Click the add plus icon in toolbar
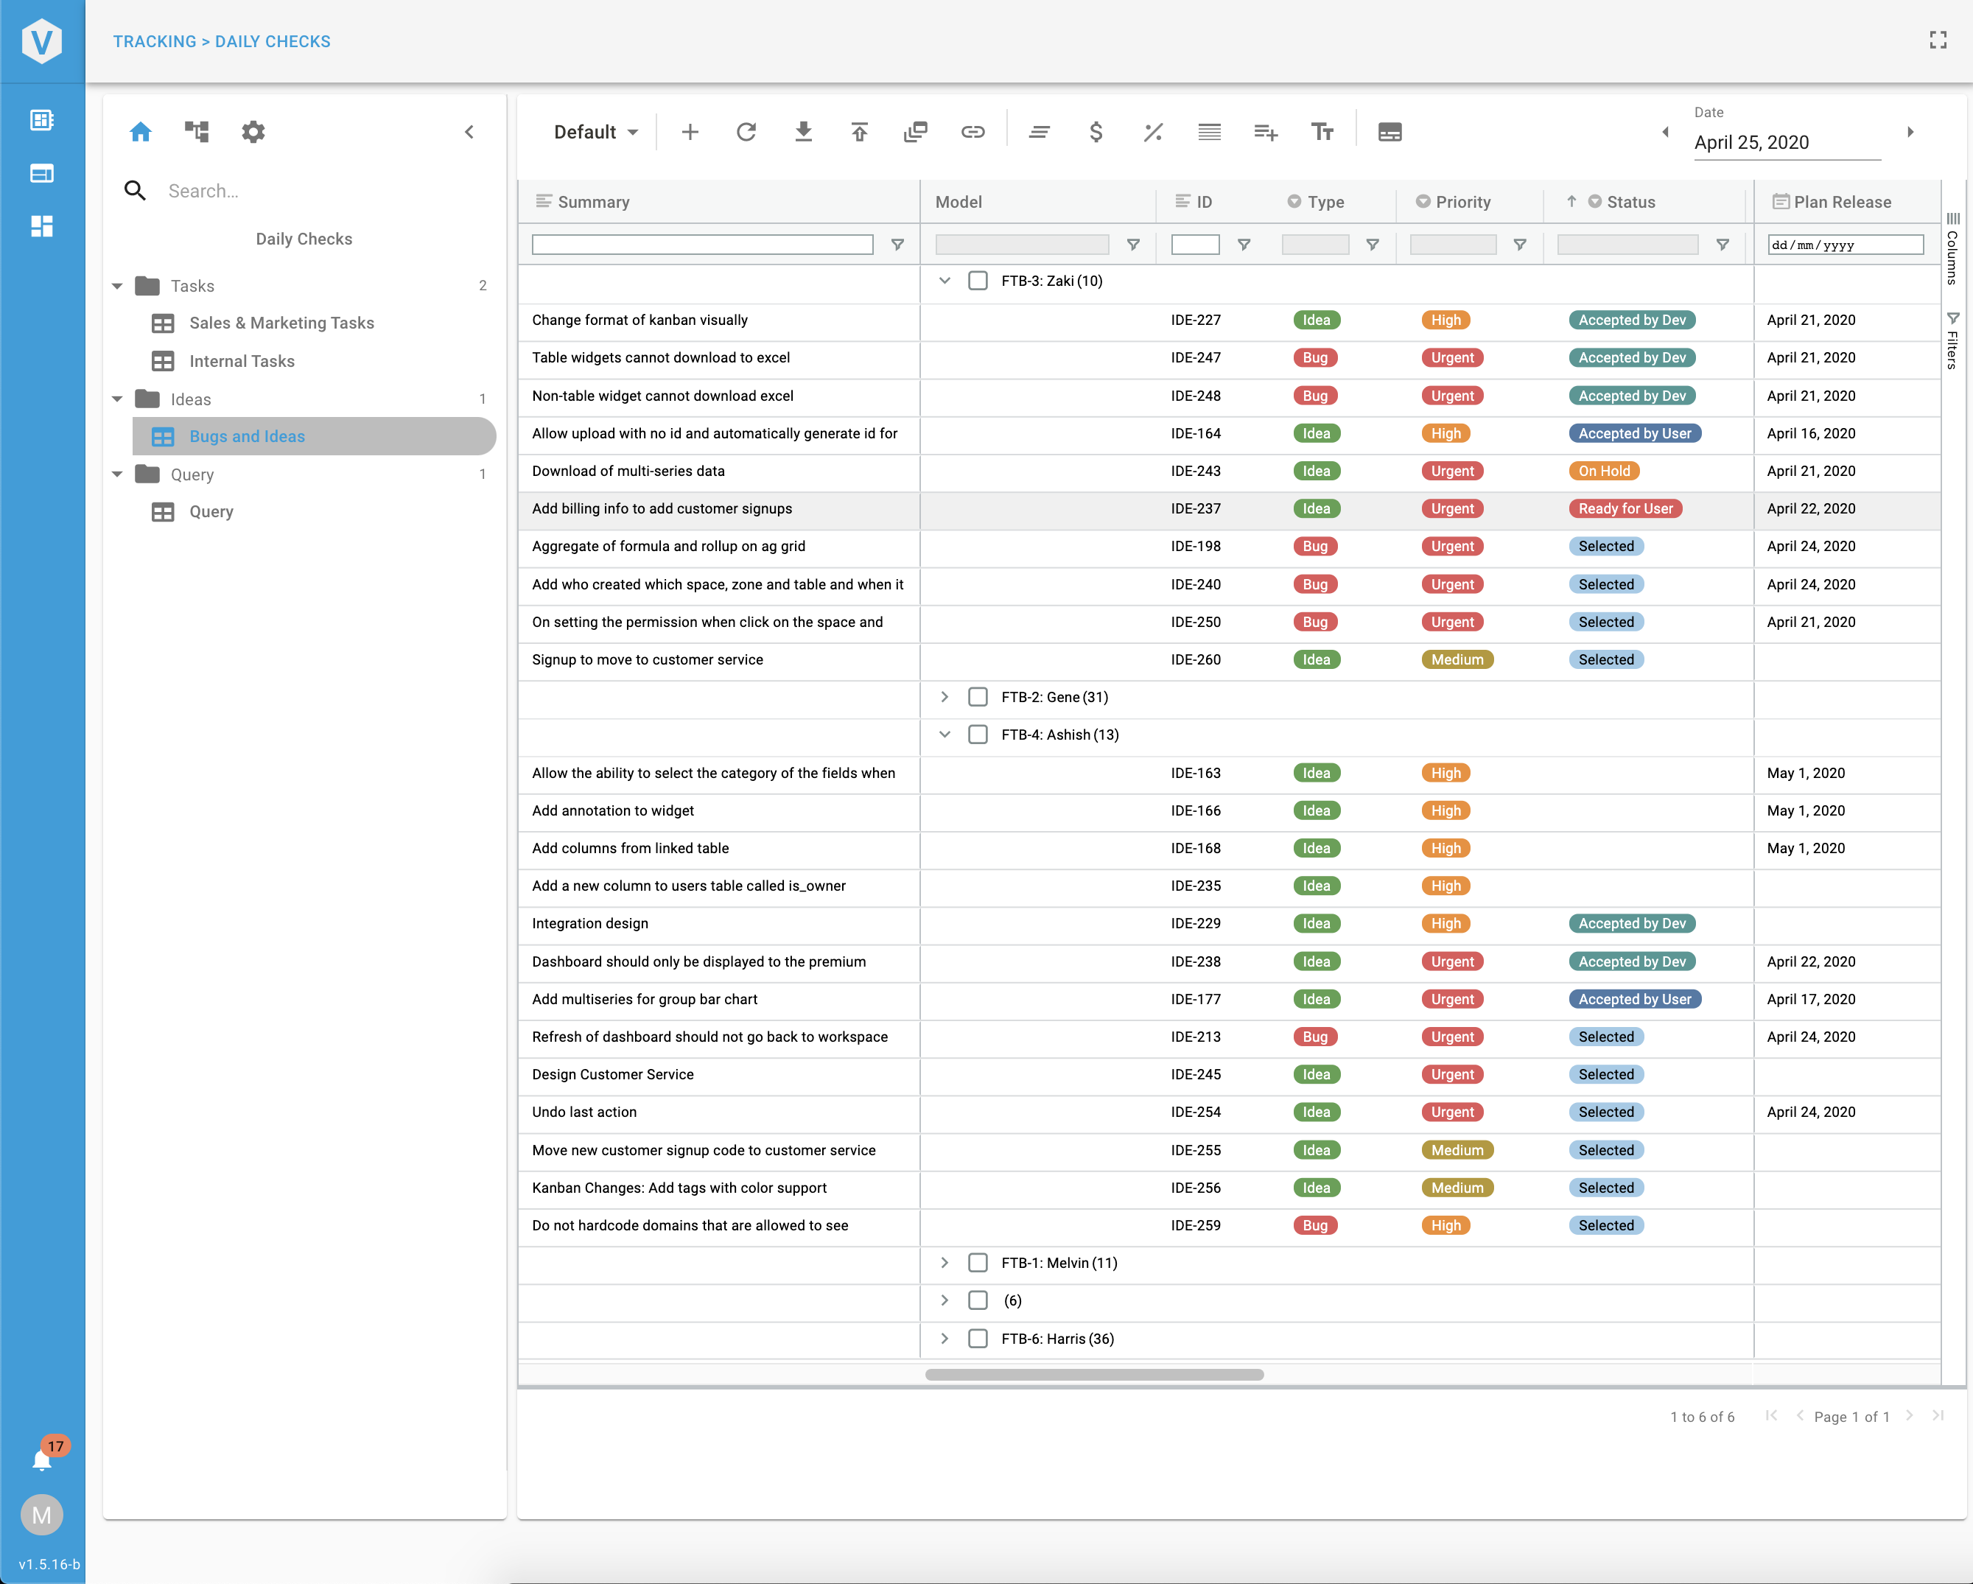The width and height of the screenshot is (1973, 1584). click(x=690, y=132)
